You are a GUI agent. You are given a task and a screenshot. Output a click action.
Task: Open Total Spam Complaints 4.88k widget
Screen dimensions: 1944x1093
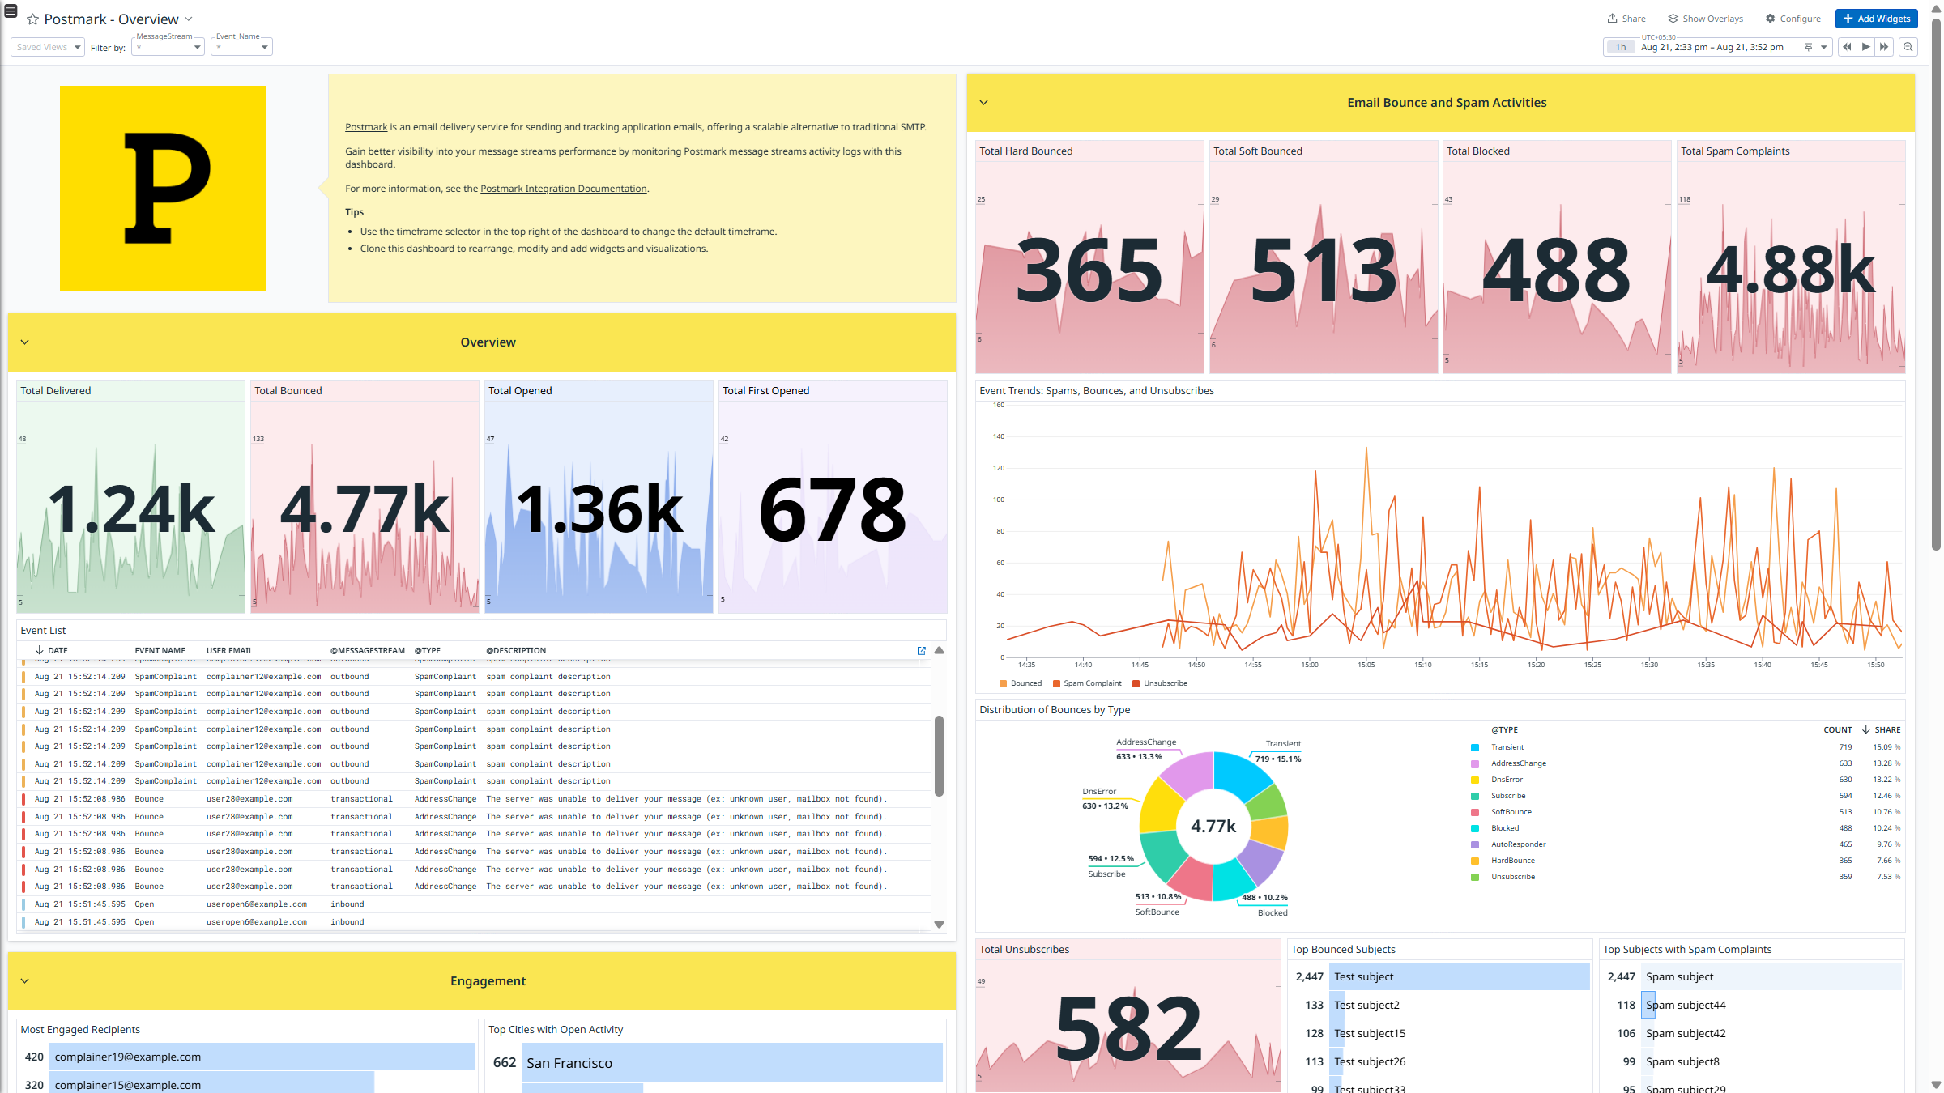[1791, 257]
